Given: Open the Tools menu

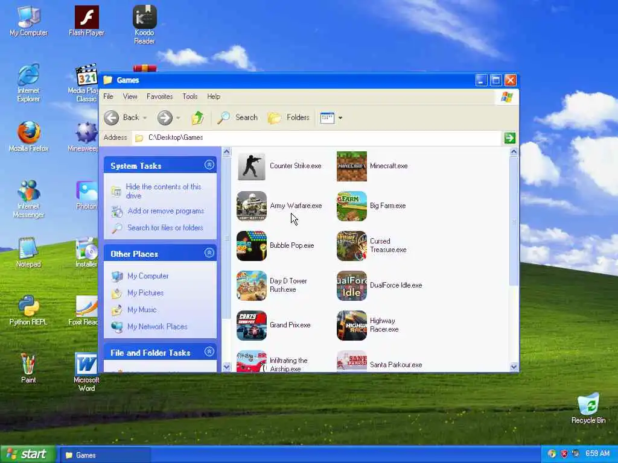Looking at the screenshot, I should click(x=190, y=96).
